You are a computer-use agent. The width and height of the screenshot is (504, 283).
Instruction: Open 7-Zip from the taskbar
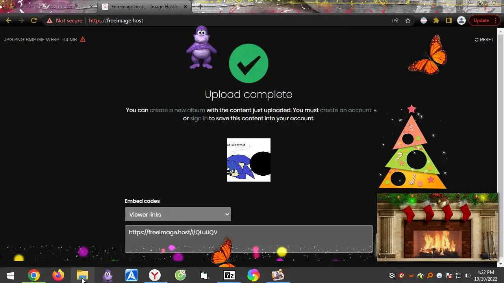click(229, 276)
